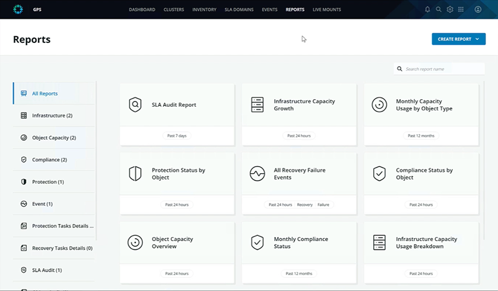Open the Clusters menu item
The width and height of the screenshot is (498, 291).
(174, 9)
